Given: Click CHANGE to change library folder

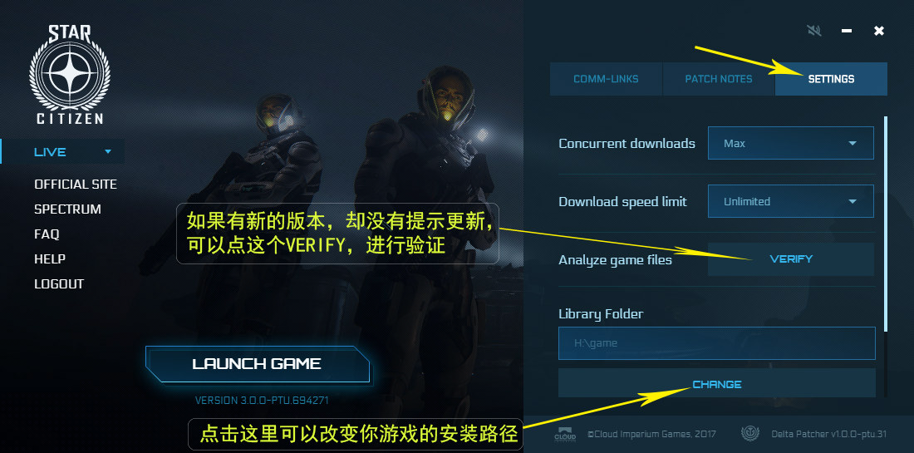Looking at the screenshot, I should pos(717,384).
